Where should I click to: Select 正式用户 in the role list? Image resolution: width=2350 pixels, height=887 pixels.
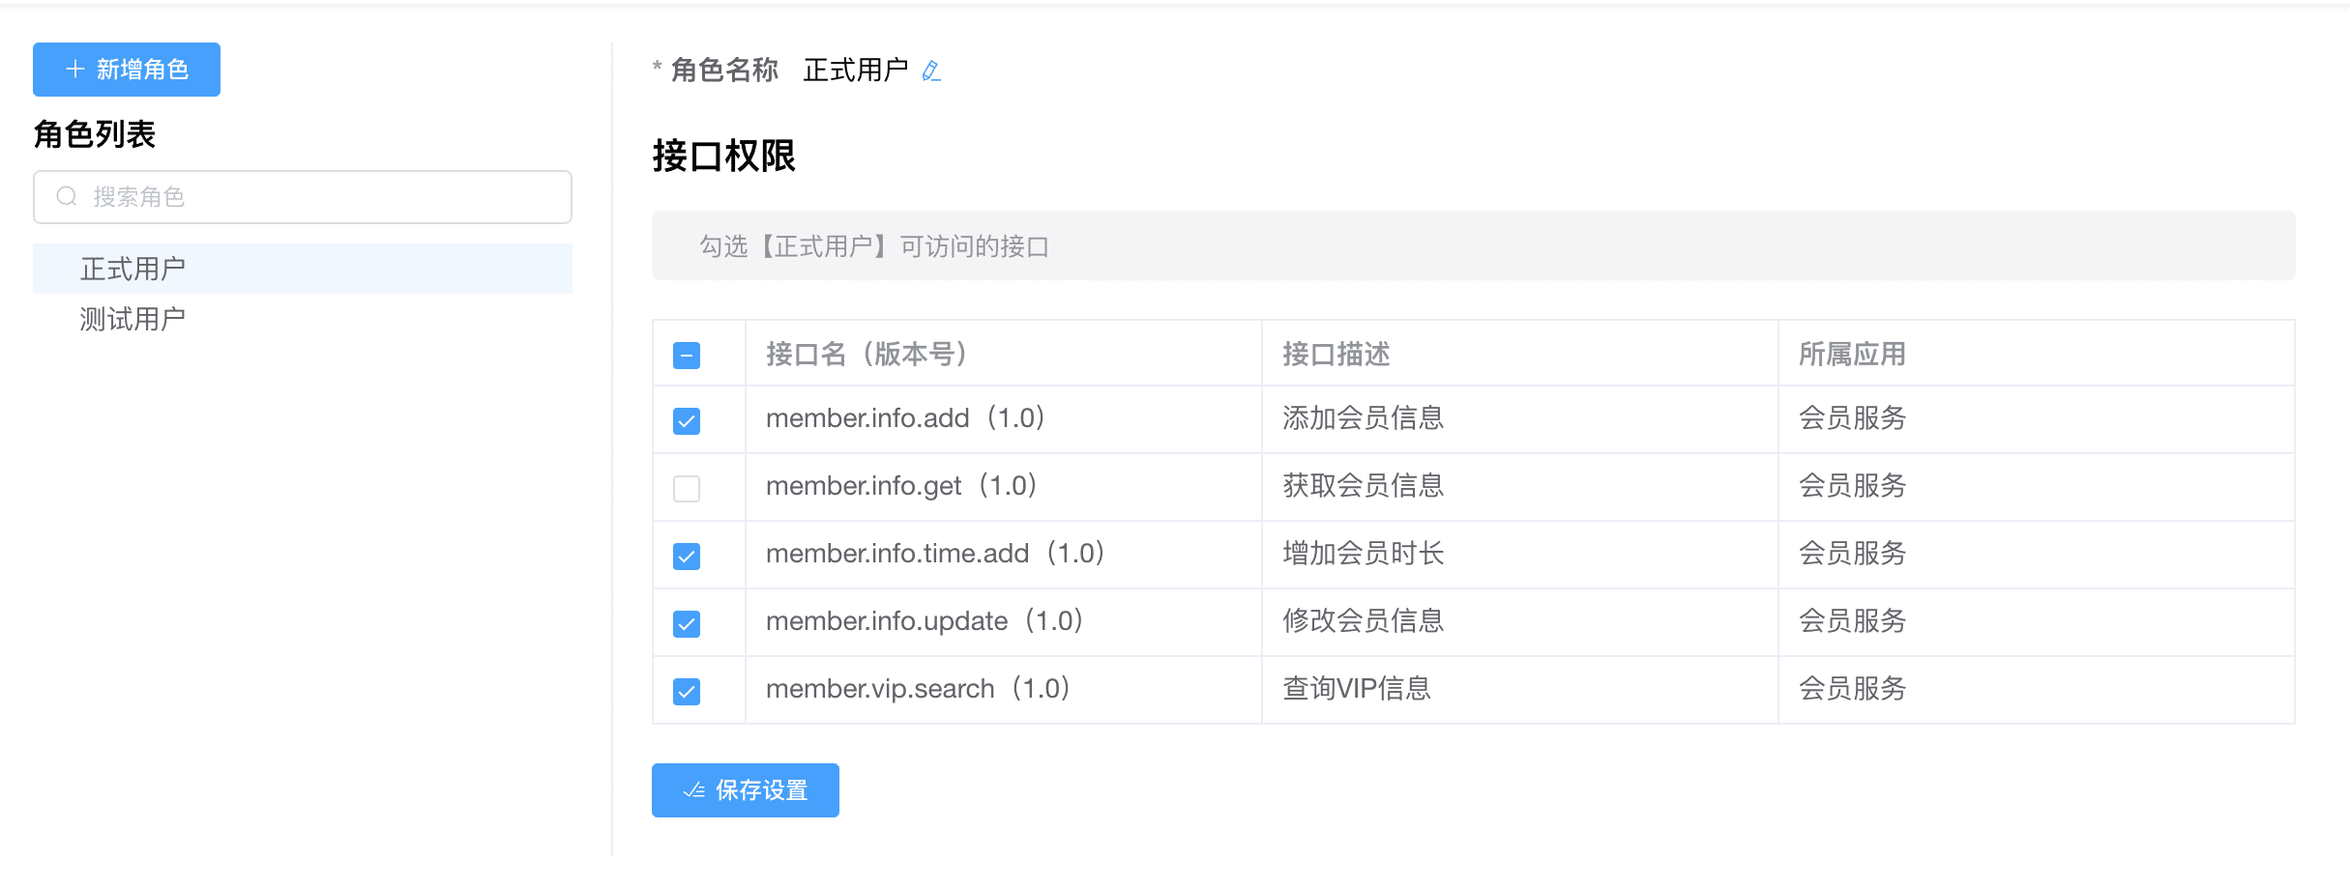(133, 269)
